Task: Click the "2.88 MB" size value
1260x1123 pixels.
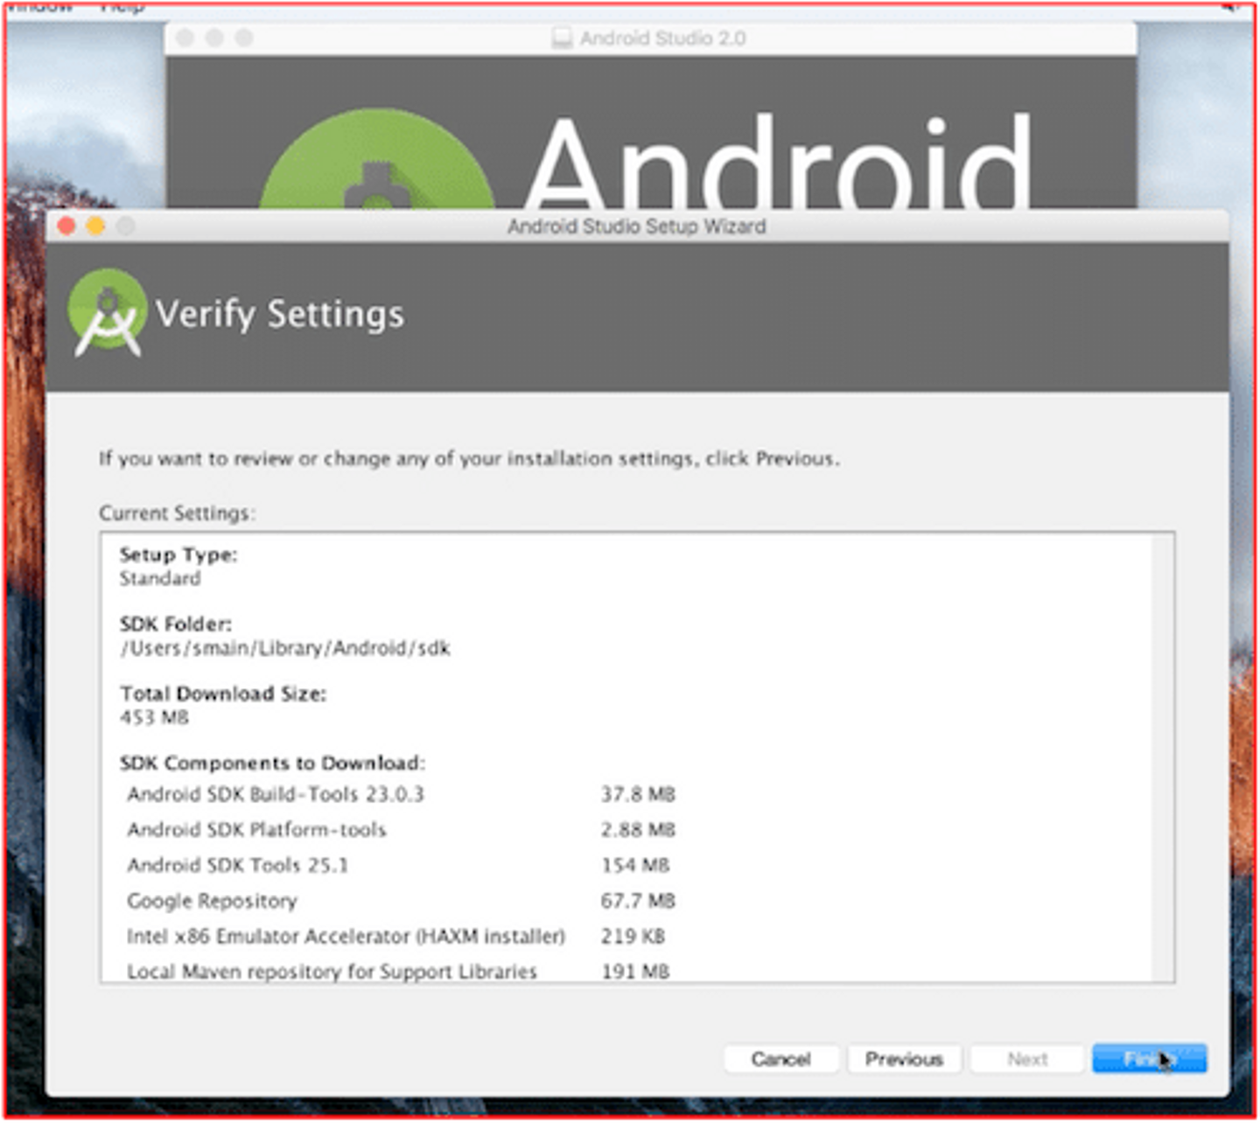Action: (x=638, y=830)
